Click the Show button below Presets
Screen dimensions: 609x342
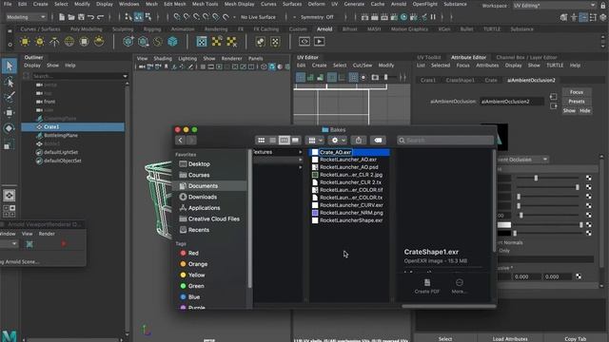pyautogui.click(x=569, y=111)
